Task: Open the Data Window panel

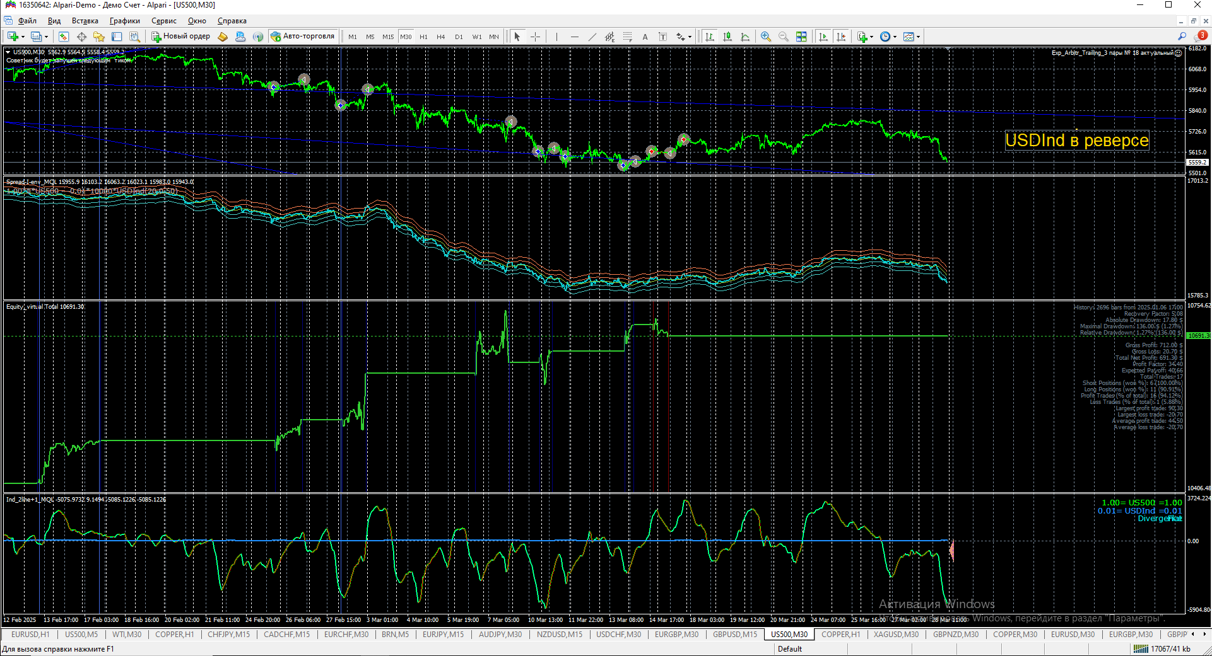Action: 81,37
